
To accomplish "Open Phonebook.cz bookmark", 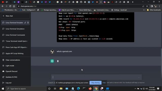I will pyautogui.click(x=10, y=10).
